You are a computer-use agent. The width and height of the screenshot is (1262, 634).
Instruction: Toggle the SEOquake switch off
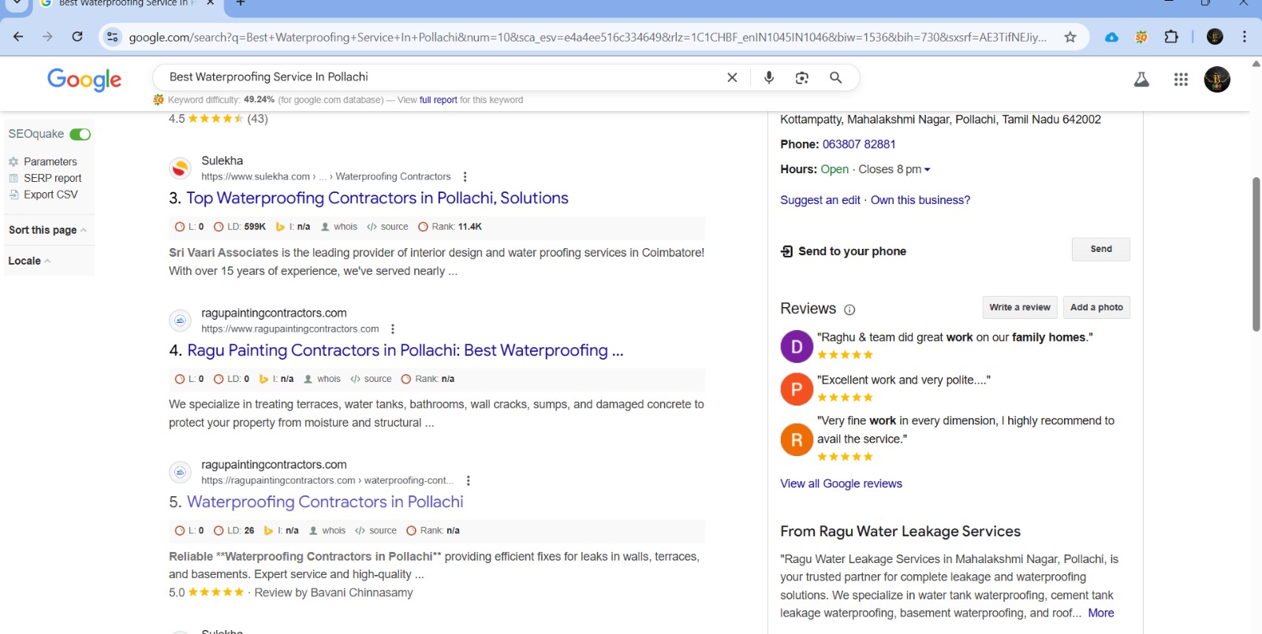(x=80, y=134)
